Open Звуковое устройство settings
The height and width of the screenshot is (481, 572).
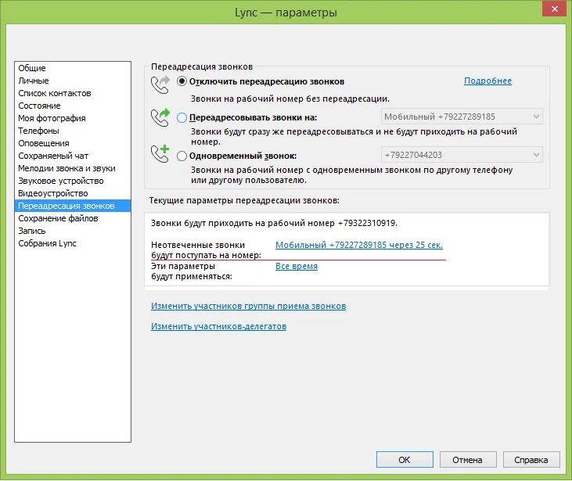(x=73, y=181)
